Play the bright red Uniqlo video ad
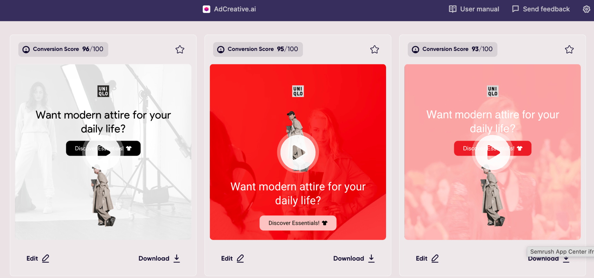Image resolution: width=594 pixels, height=278 pixels. tap(298, 152)
